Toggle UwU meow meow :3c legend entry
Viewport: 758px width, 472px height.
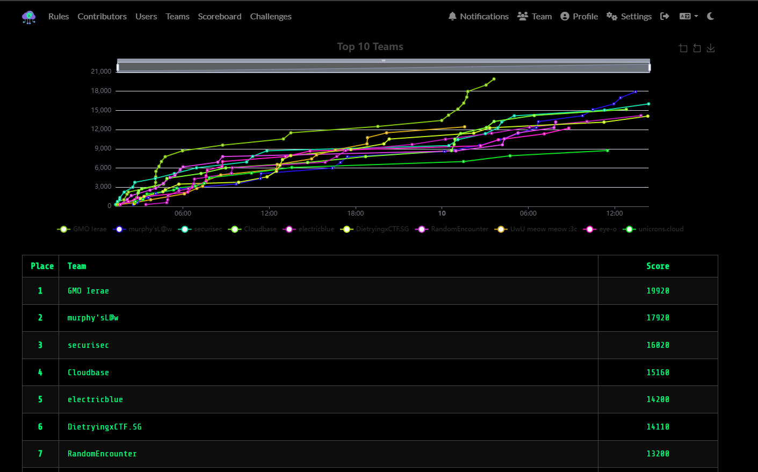536,229
